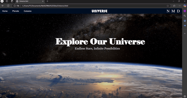Open the Workspaces icon

tap(7, 1)
